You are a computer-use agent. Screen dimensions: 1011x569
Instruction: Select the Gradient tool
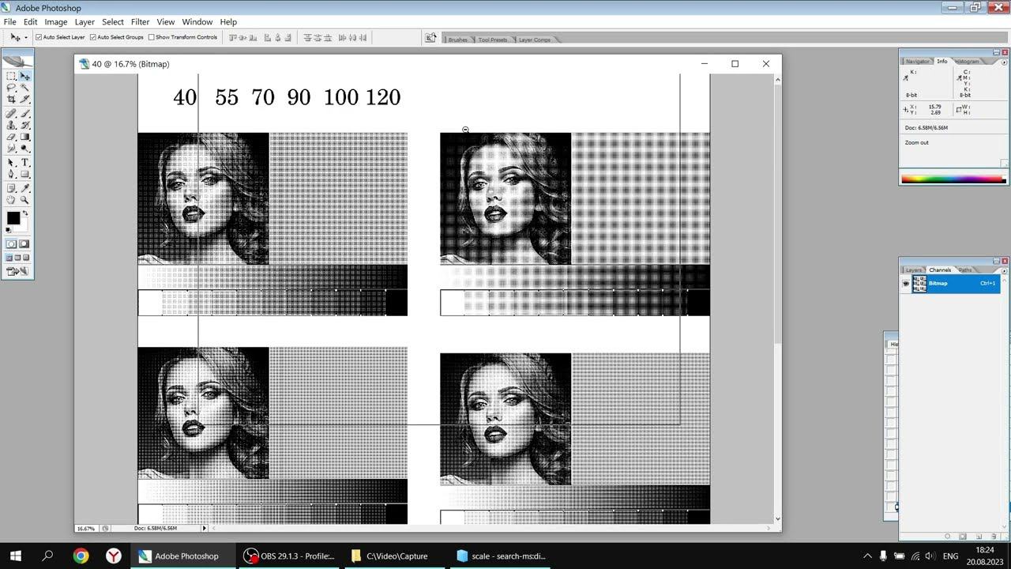(x=24, y=136)
